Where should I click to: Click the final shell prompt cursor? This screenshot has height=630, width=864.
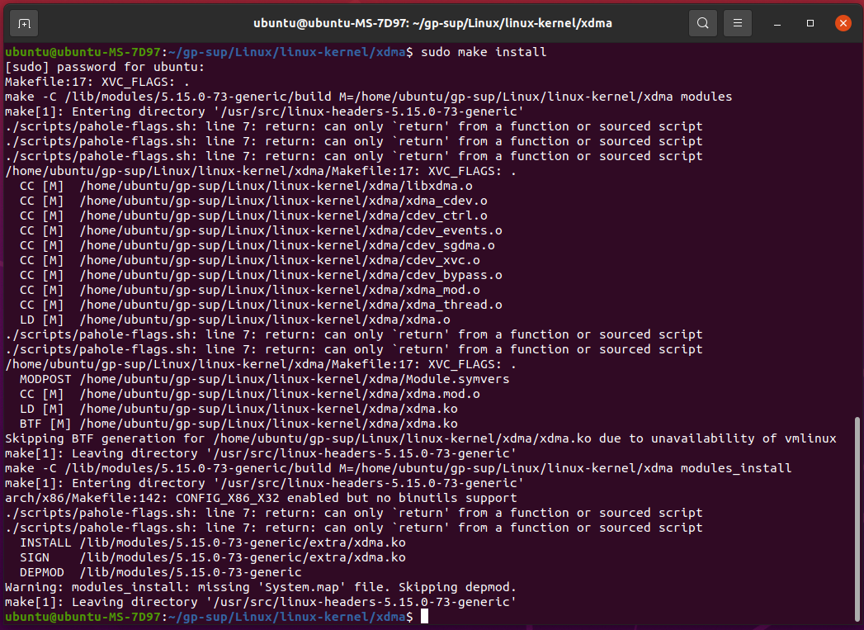point(424,617)
